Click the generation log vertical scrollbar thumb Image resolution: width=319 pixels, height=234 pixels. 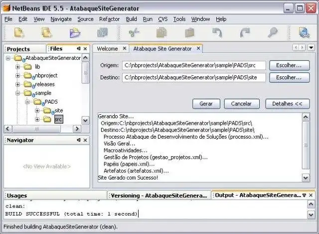tap(306, 145)
